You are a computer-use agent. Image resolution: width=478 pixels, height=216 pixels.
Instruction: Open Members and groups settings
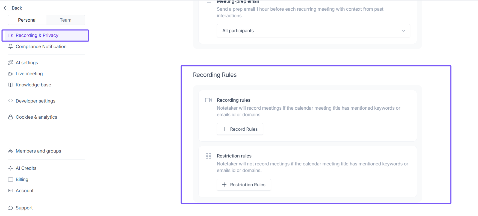click(x=38, y=151)
